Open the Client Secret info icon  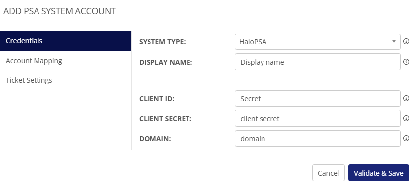click(406, 118)
